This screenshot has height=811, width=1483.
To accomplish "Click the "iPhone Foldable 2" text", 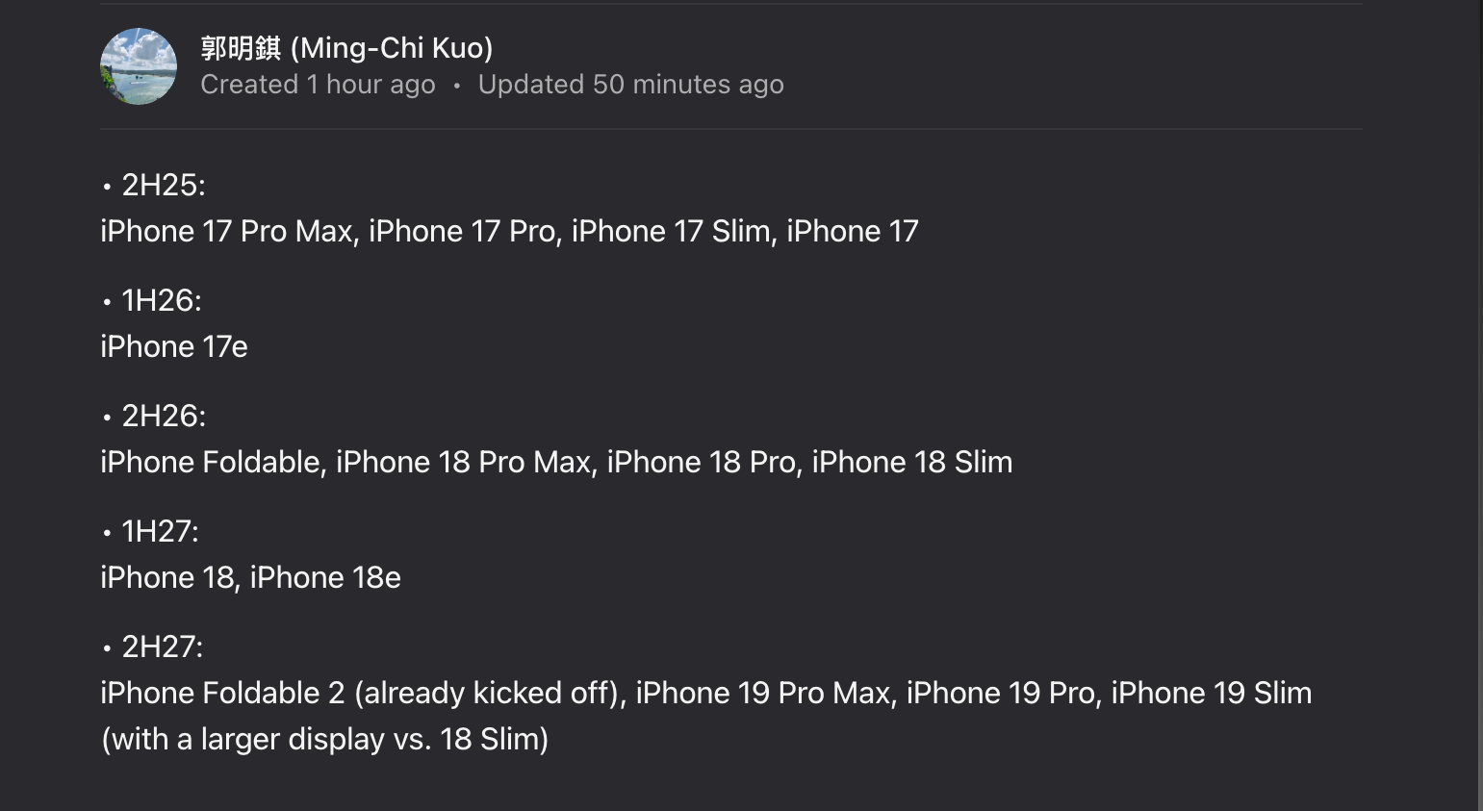I will pos(222,693).
